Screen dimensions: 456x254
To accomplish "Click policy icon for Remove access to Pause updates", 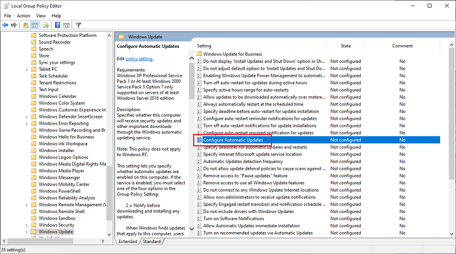I will 199,176.
